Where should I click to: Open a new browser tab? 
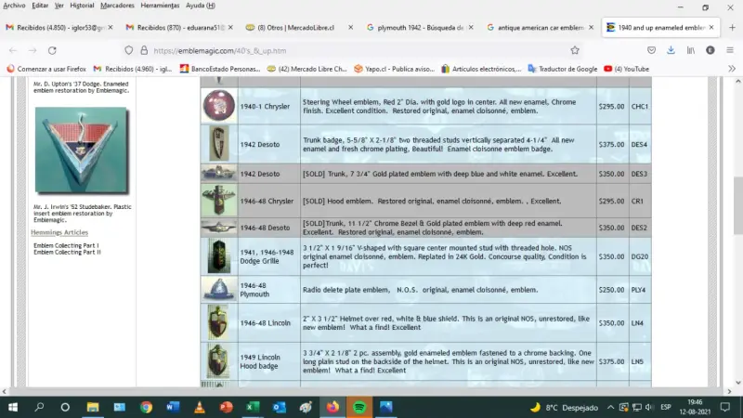pyautogui.click(x=732, y=28)
